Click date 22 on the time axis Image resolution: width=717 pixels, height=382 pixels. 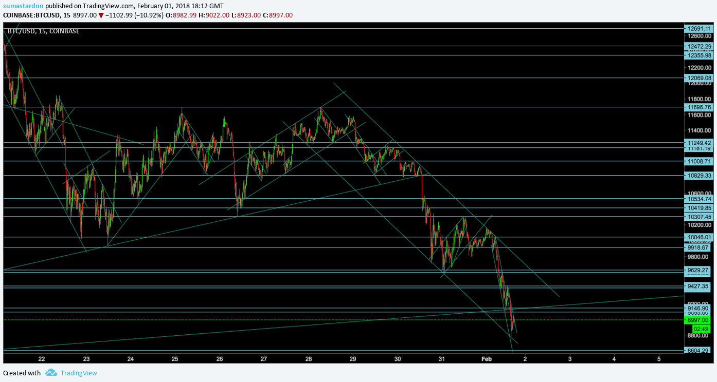click(x=42, y=358)
